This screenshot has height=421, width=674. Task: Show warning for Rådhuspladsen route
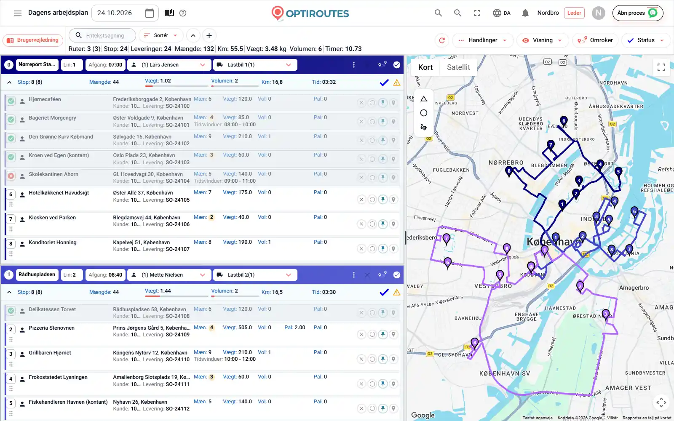coord(397,292)
